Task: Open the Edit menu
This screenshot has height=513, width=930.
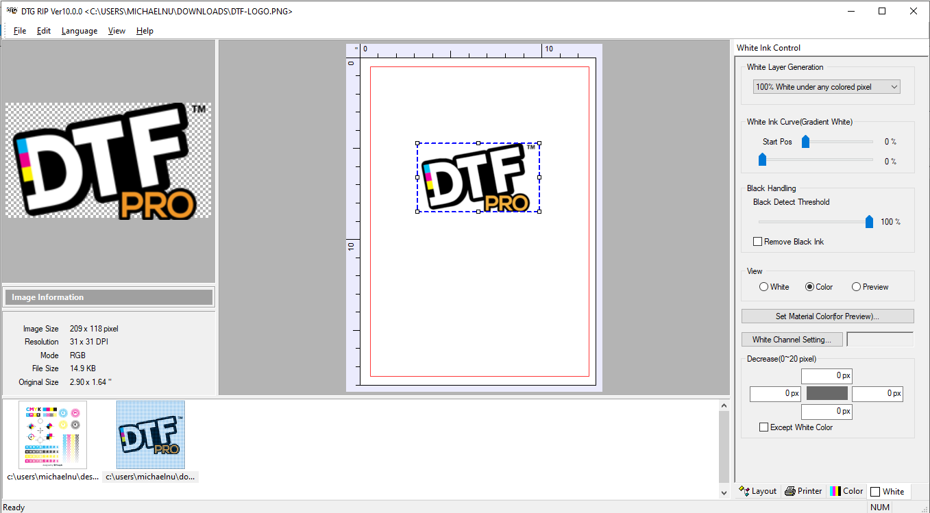Action: (x=44, y=31)
